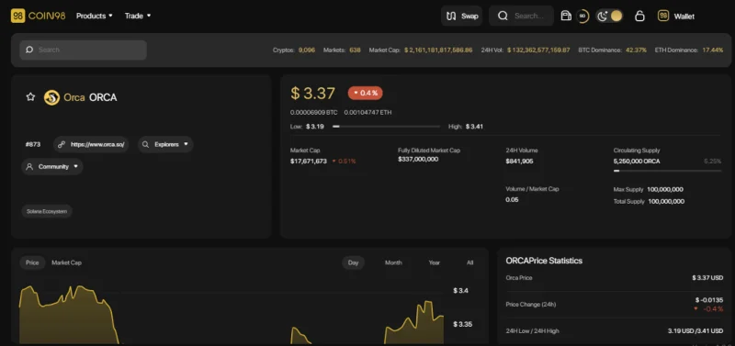Click the Solana Ecosystem tag
This screenshot has width=735, height=346.
point(47,211)
